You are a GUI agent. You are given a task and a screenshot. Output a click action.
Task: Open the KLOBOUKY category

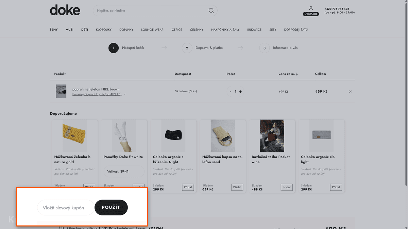click(104, 30)
